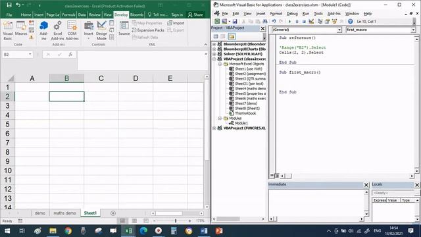Click zoom out minus button
The height and width of the screenshot is (237, 421).
155,221
